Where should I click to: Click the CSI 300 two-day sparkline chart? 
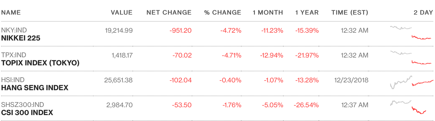pyautogui.click(x=409, y=107)
